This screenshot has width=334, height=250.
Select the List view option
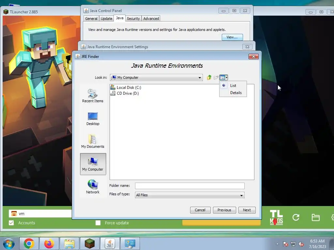[x=233, y=86]
